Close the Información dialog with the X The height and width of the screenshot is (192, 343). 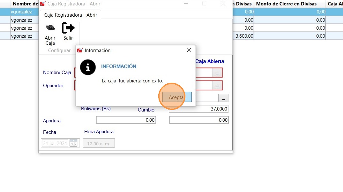point(189,50)
